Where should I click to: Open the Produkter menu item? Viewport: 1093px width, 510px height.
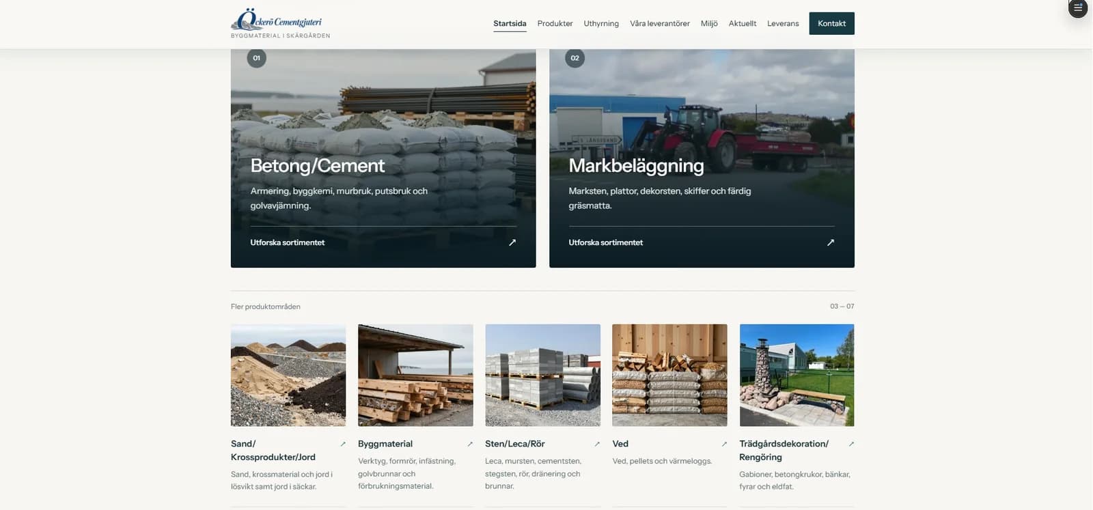[x=555, y=23]
